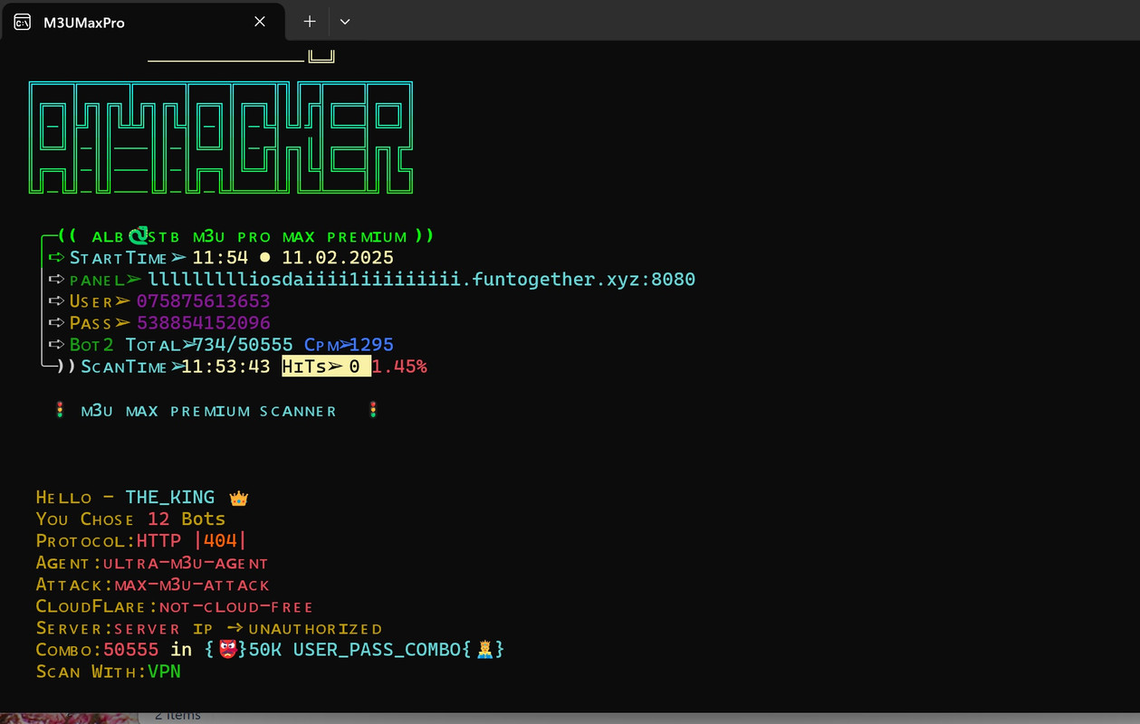Open a new terminal tab
Viewport: 1140px width, 724px height.
310,22
